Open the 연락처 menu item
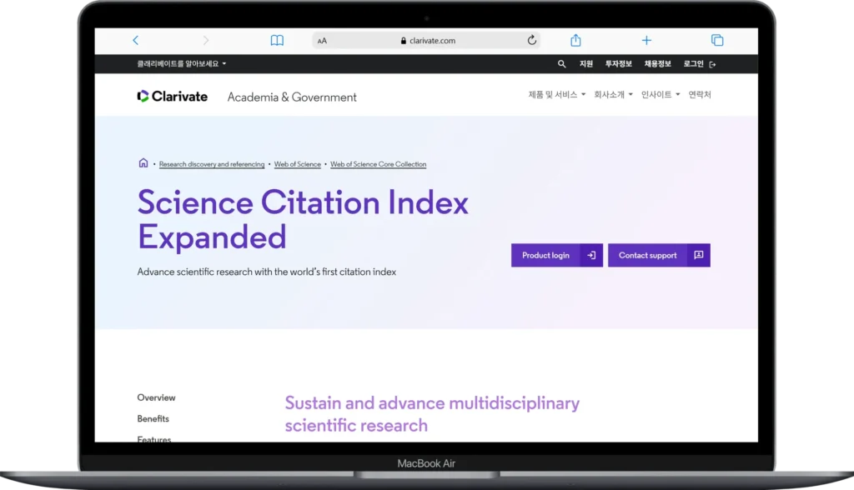854x490 pixels. 700,95
